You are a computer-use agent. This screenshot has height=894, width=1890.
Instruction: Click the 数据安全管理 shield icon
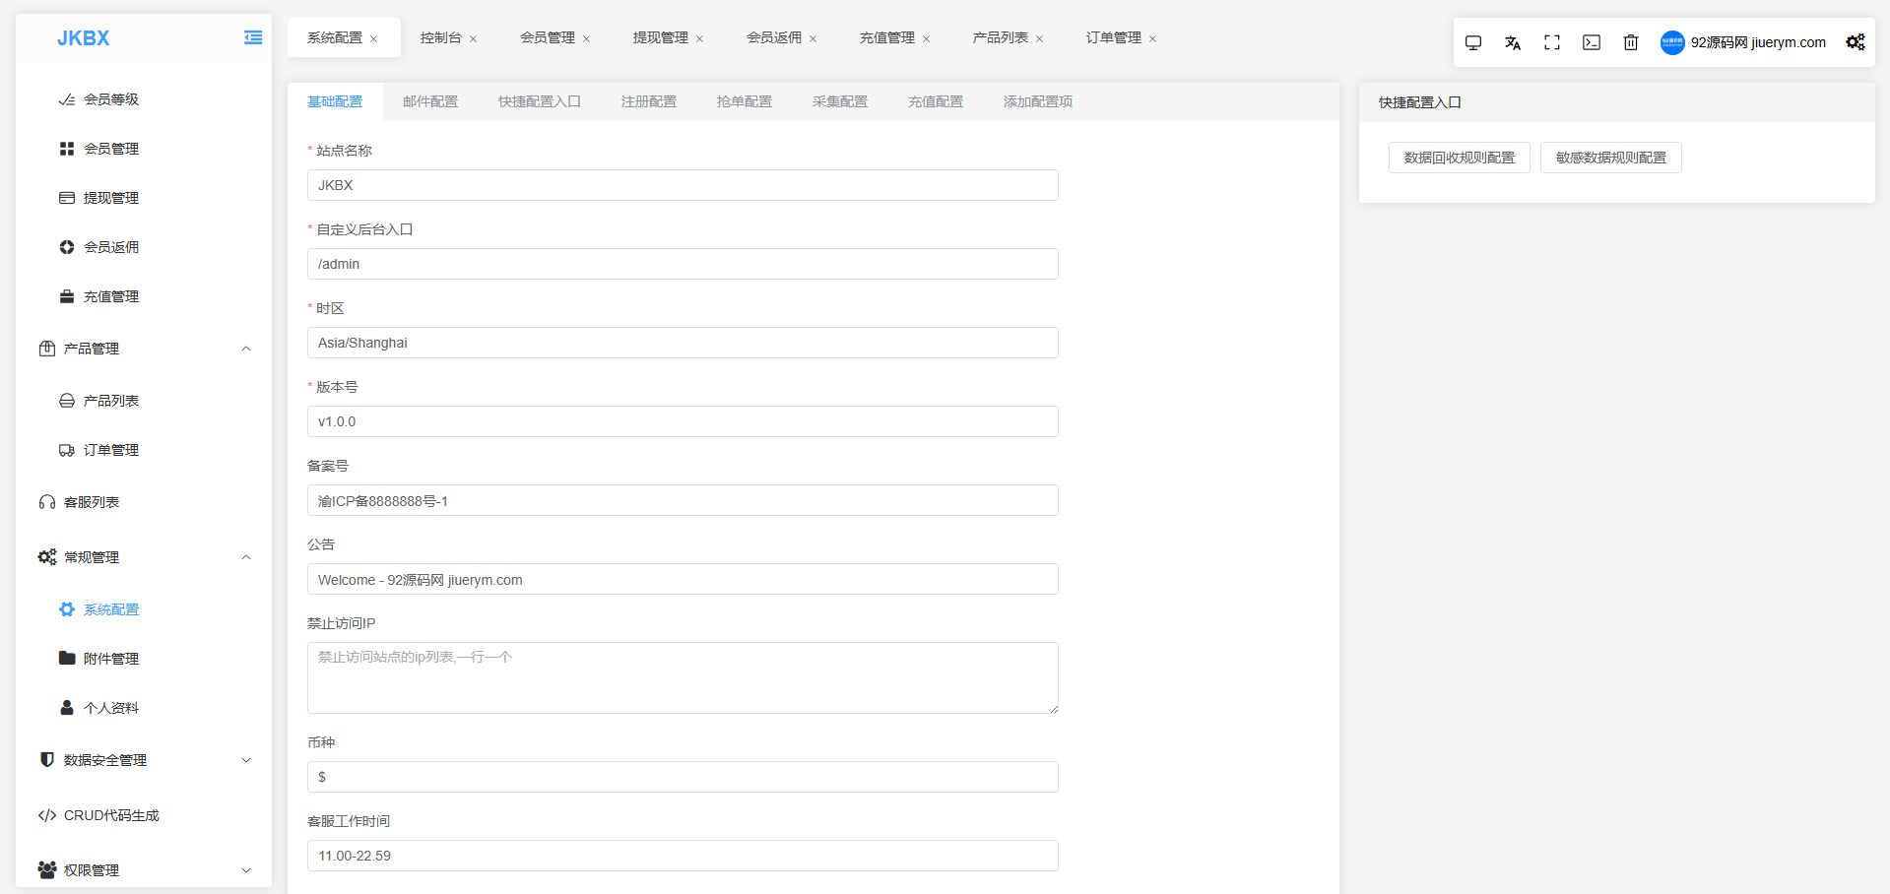click(x=47, y=760)
